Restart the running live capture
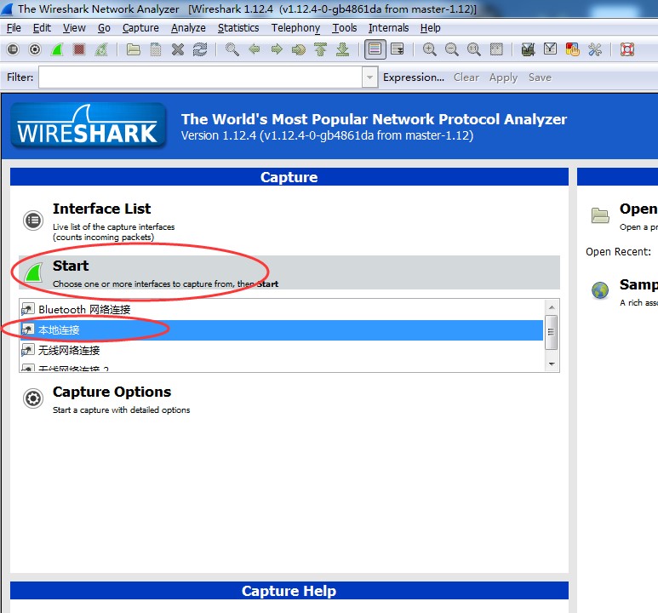Screen dimensions: 658x613 101,49
